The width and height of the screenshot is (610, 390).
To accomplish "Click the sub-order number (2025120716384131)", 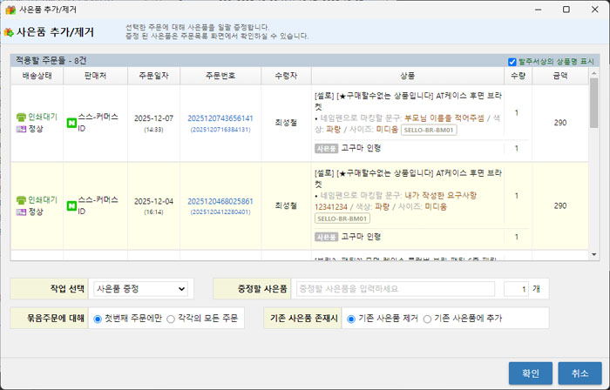I will [x=220, y=130].
